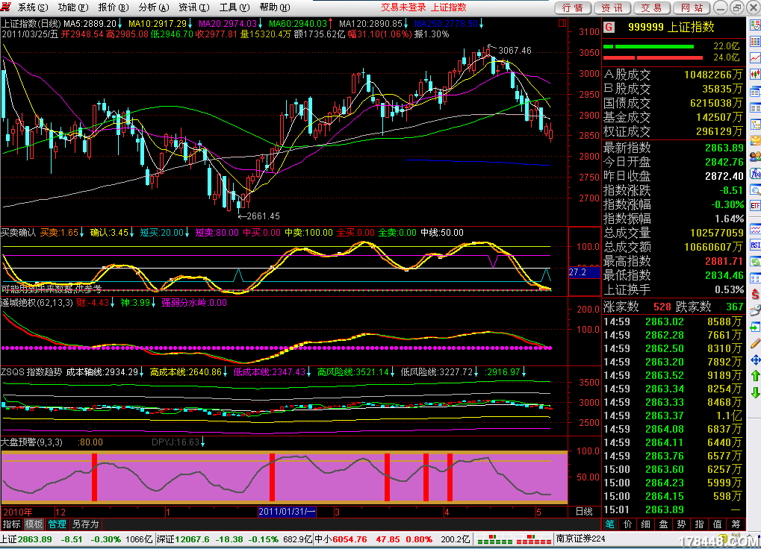This screenshot has width=761, height=549.
Task: Click the 通城绝权(62,13,3) indicator label
Action: coord(37,303)
